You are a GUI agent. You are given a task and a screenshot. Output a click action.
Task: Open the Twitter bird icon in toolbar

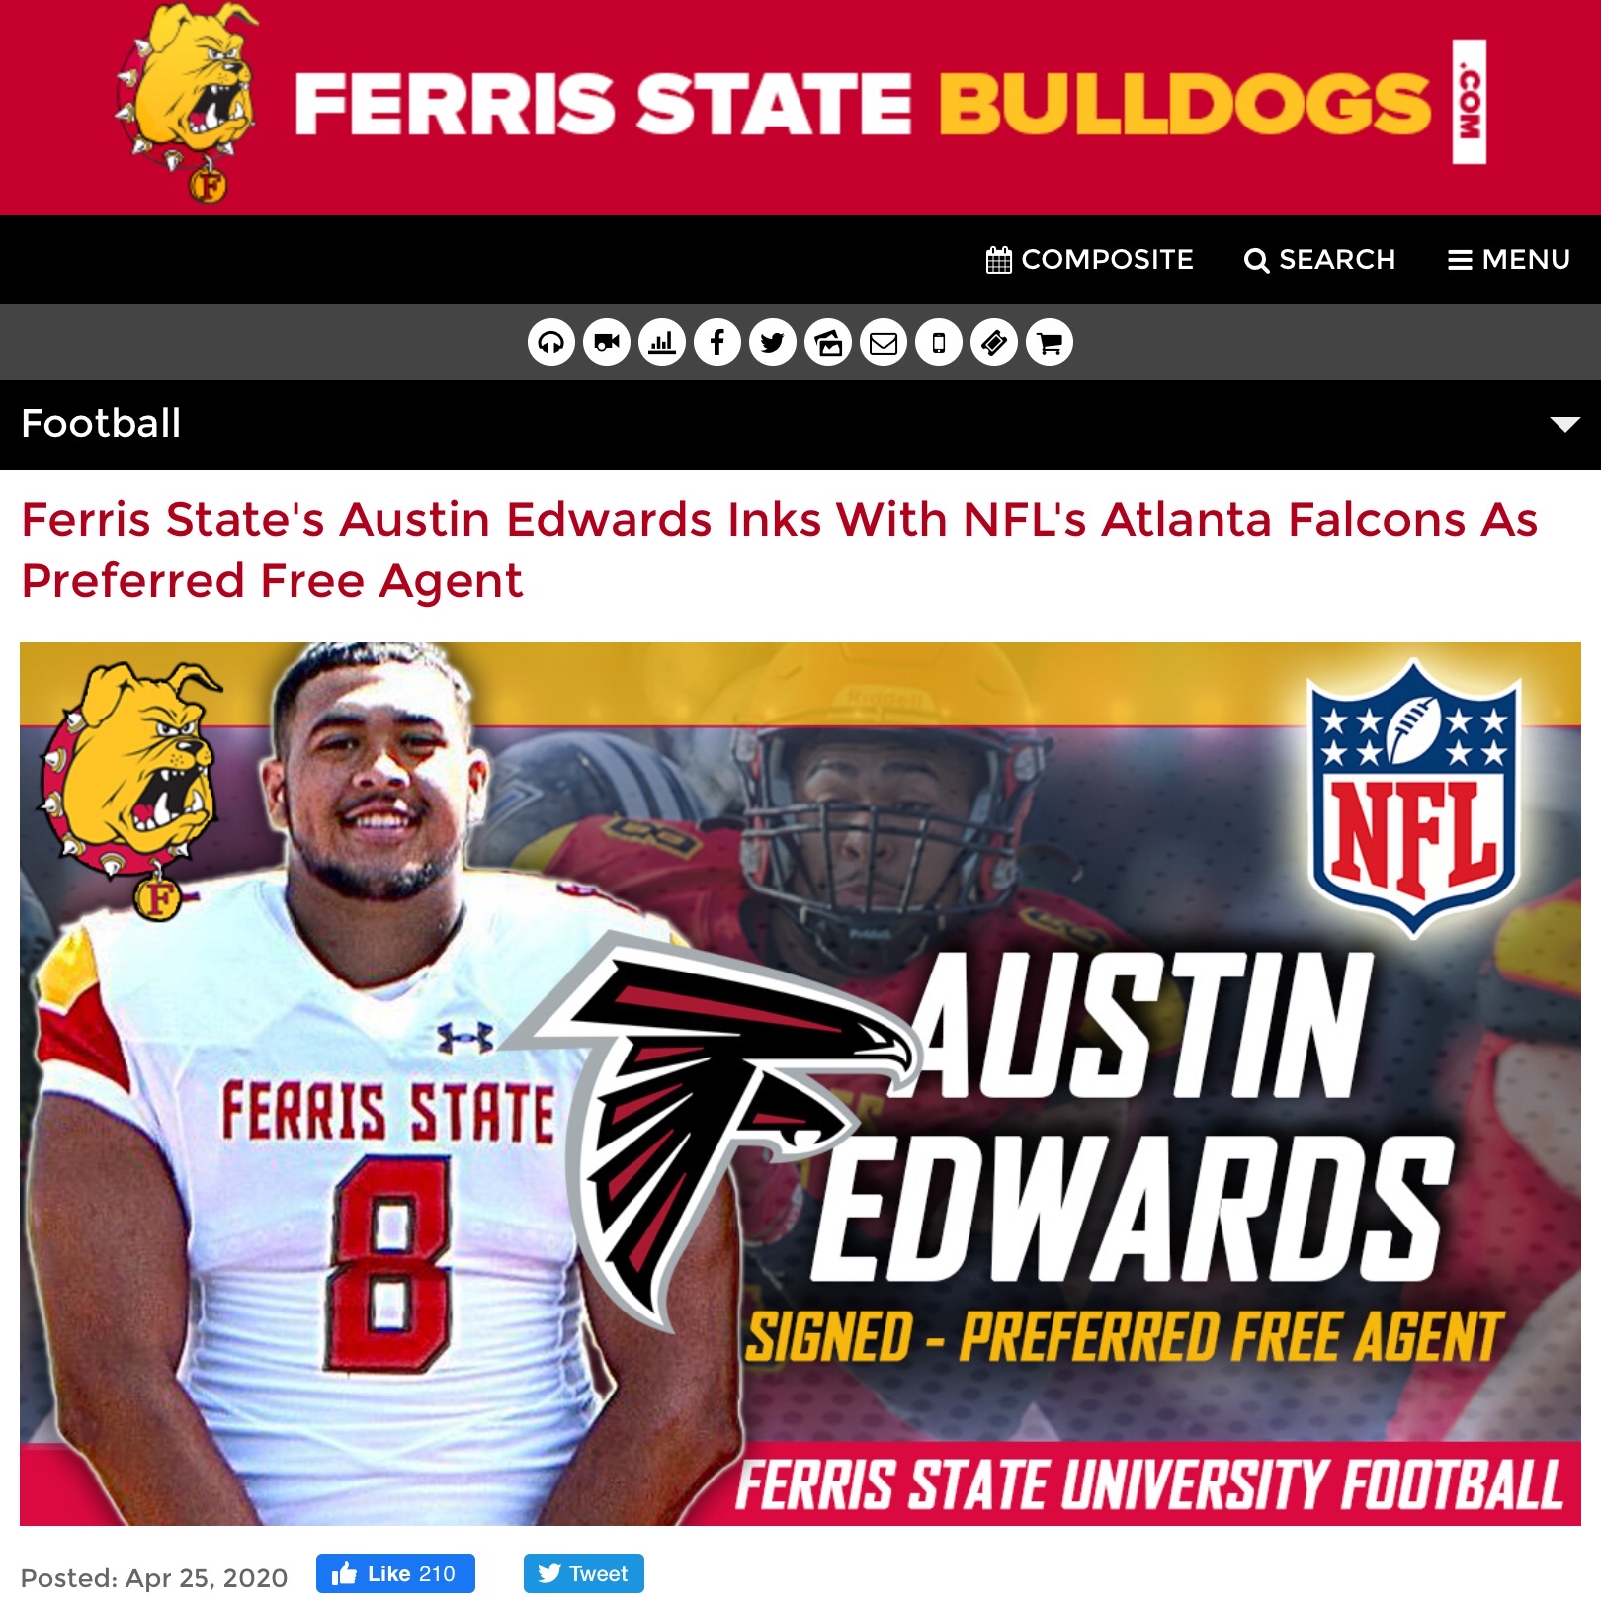pyautogui.click(x=773, y=343)
